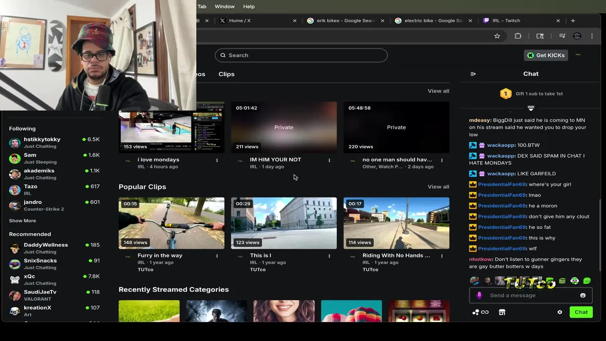The height and width of the screenshot is (341, 606).
Task: Open the media controls music-note icon
Action: [x=562, y=36]
